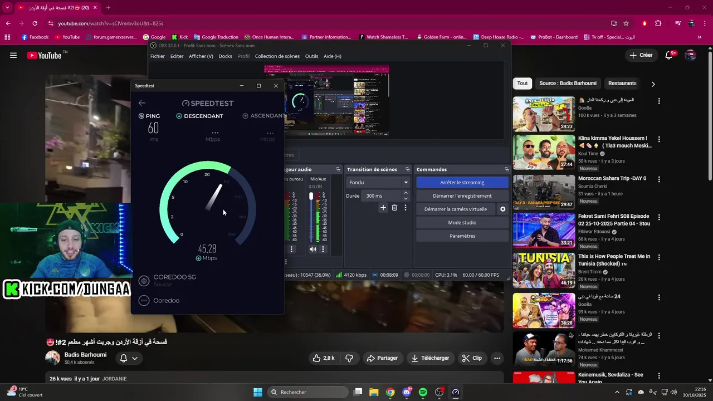Image resolution: width=713 pixels, height=401 pixels.
Task: Open OBS Paramètres button
Action: 462,236
